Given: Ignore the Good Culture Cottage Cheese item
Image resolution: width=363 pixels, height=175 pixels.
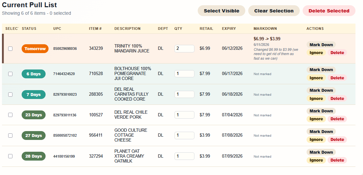Looking at the screenshot, I should click(x=316, y=139).
